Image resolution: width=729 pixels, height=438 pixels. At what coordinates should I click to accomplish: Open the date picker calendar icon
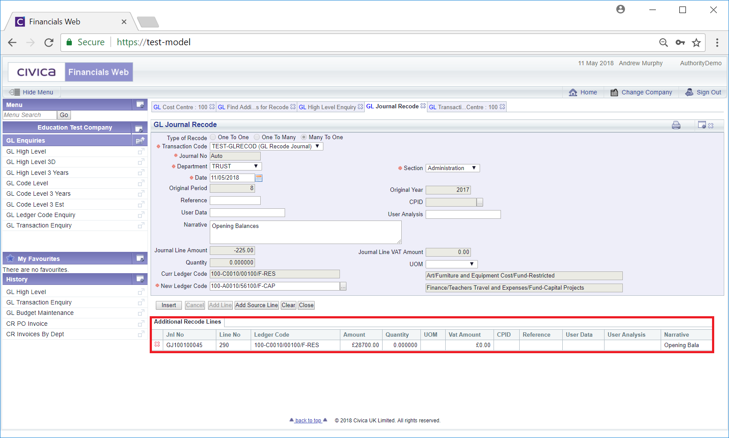pyautogui.click(x=259, y=178)
